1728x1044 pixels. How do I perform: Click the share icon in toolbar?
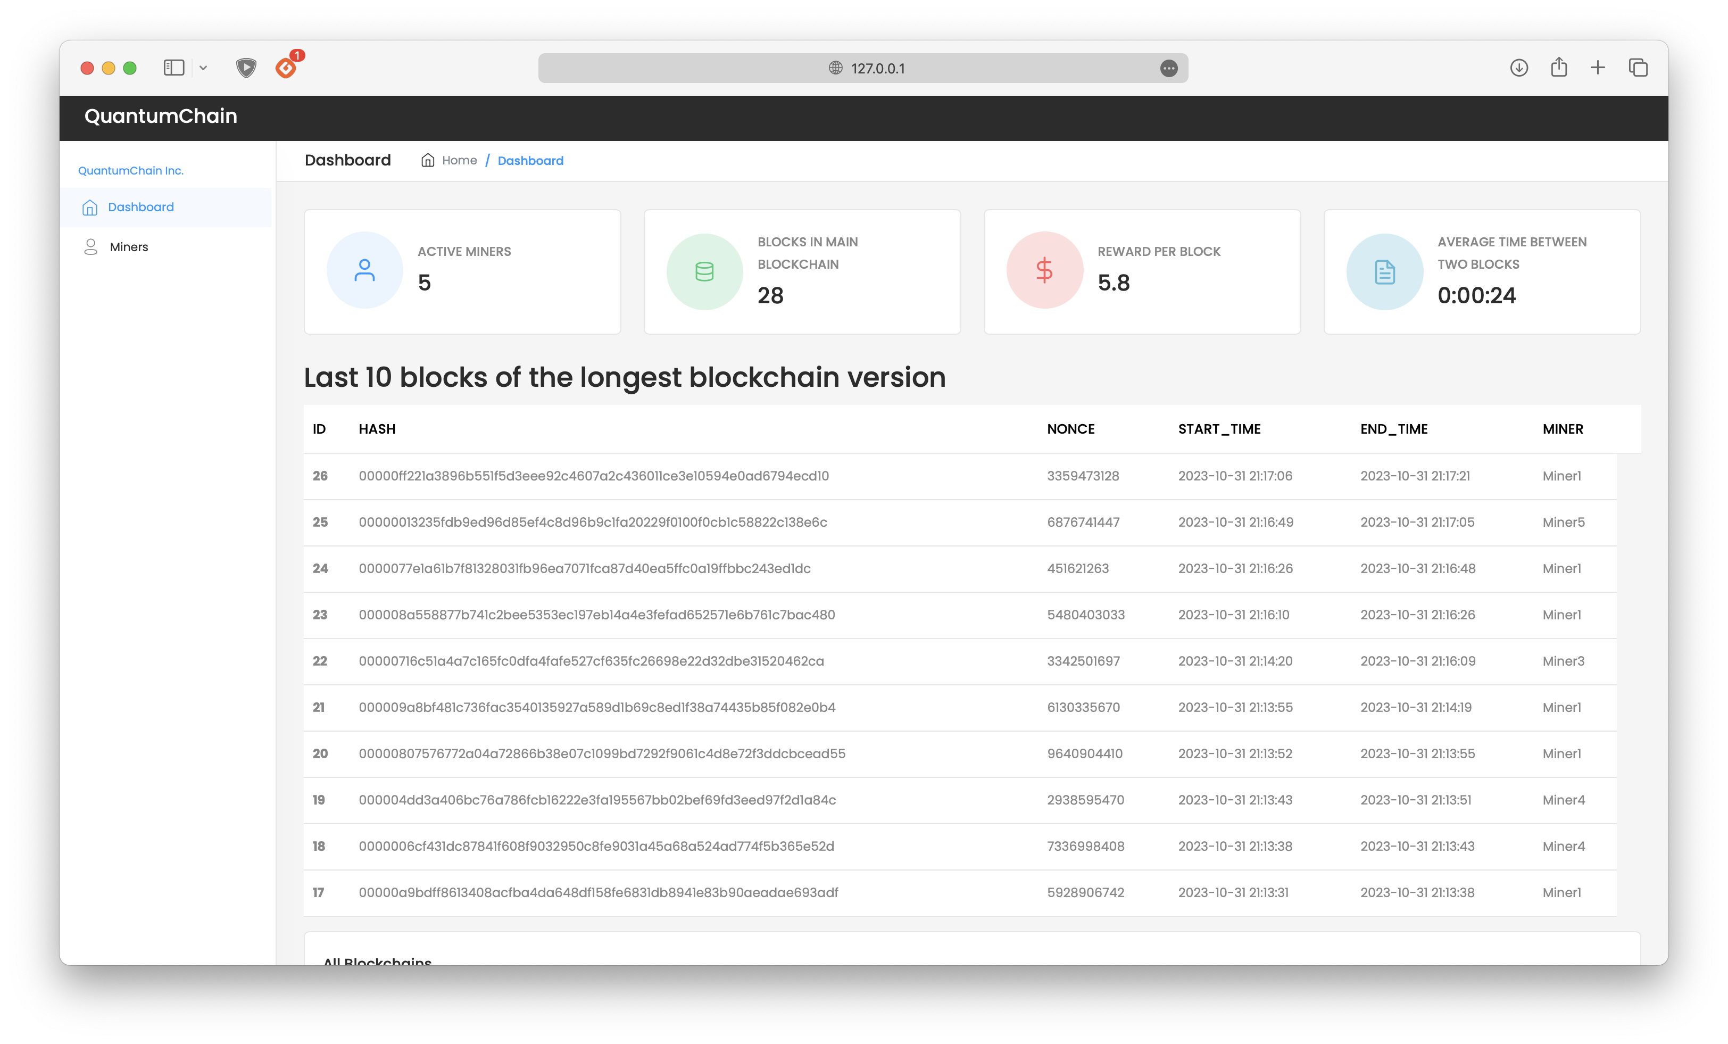coord(1558,68)
